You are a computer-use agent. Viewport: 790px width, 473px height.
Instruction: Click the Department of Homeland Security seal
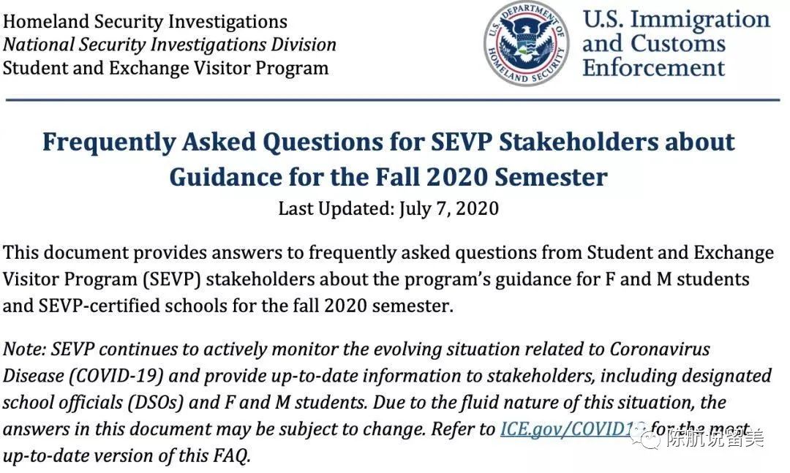click(526, 45)
